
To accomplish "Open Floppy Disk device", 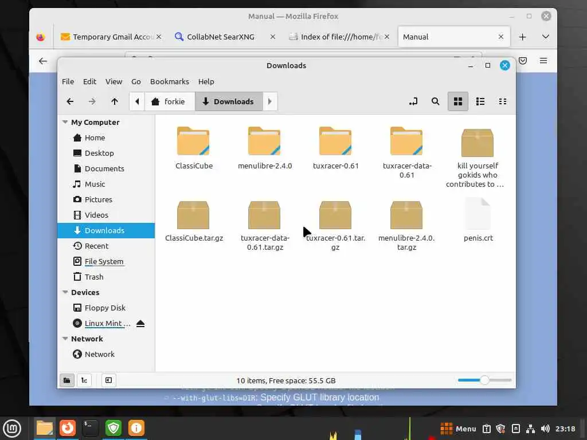I will coord(106,308).
